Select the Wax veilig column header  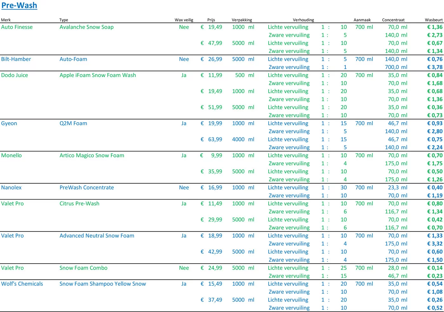point(184,20)
